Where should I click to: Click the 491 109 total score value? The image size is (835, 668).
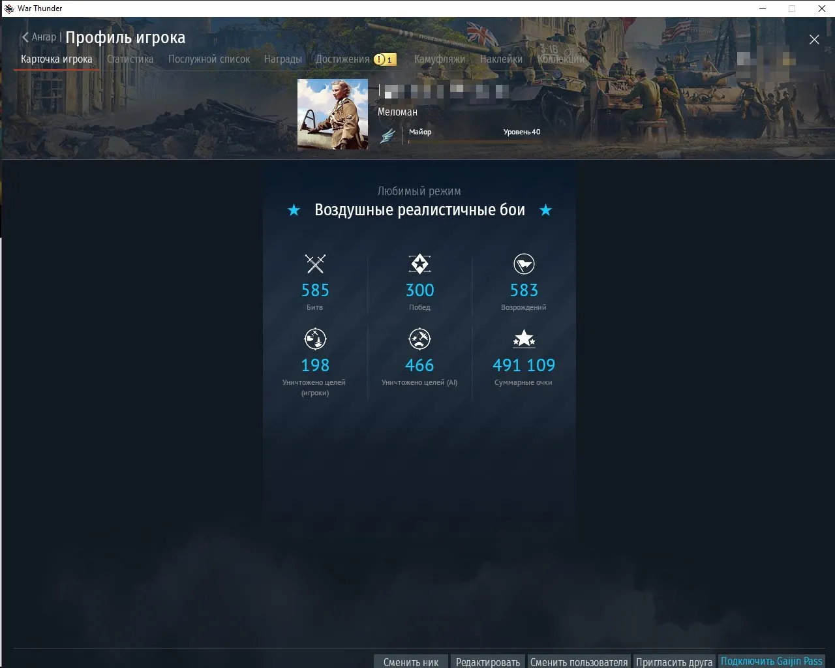tap(524, 365)
